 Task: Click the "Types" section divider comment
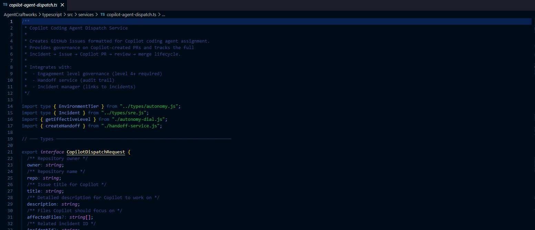point(47,139)
